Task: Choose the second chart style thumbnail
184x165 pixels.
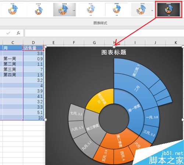Action: tap(39, 10)
